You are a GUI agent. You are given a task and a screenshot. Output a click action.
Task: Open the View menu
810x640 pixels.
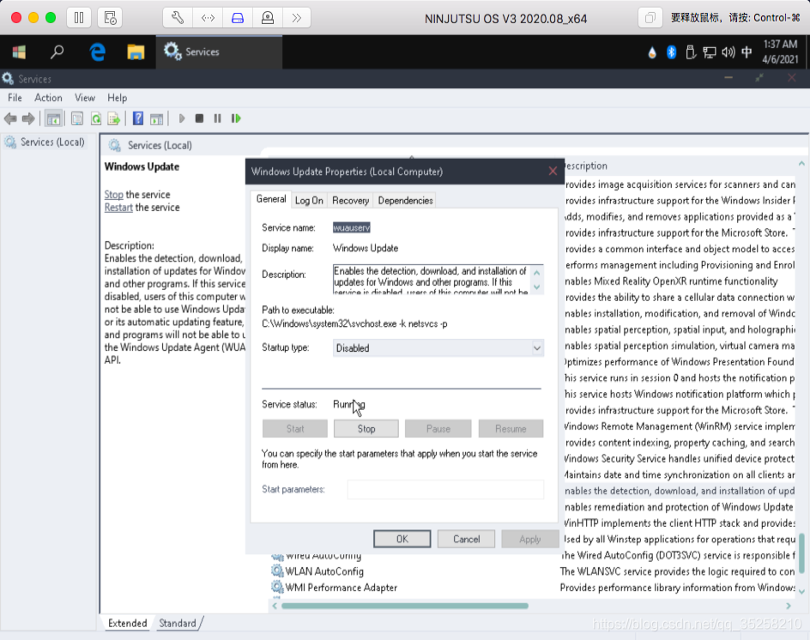[85, 98]
